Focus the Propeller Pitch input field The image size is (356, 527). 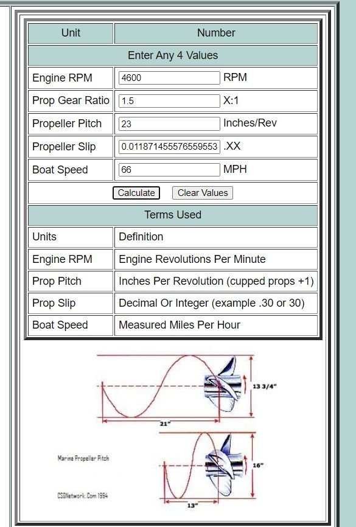point(169,124)
